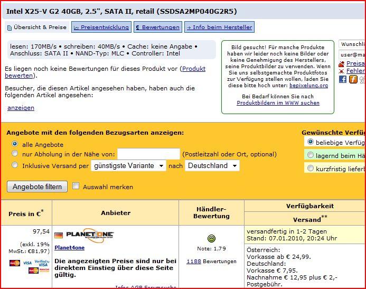Screen dimensions: 366x289
Task: Open the Deutschland country dropdown
Action: pos(212,166)
